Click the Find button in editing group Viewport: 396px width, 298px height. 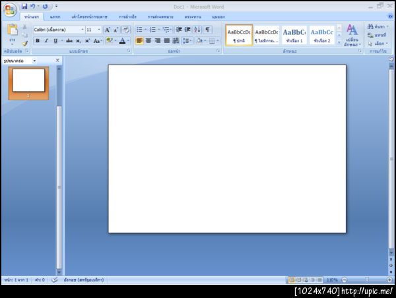click(x=378, y=26)
